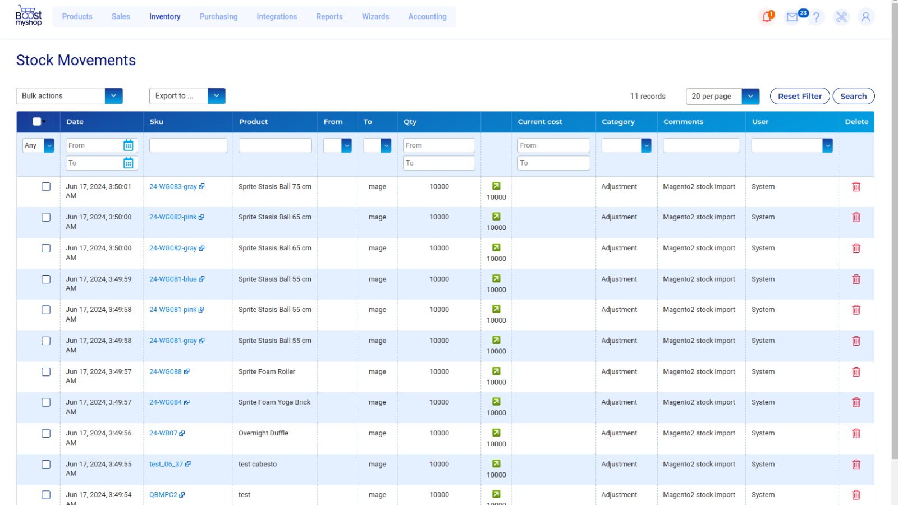The height and width of the screenshot is (505, 898).
Task: Check the select-all checkbox in the table header
Action: click(x=36, y=121)
